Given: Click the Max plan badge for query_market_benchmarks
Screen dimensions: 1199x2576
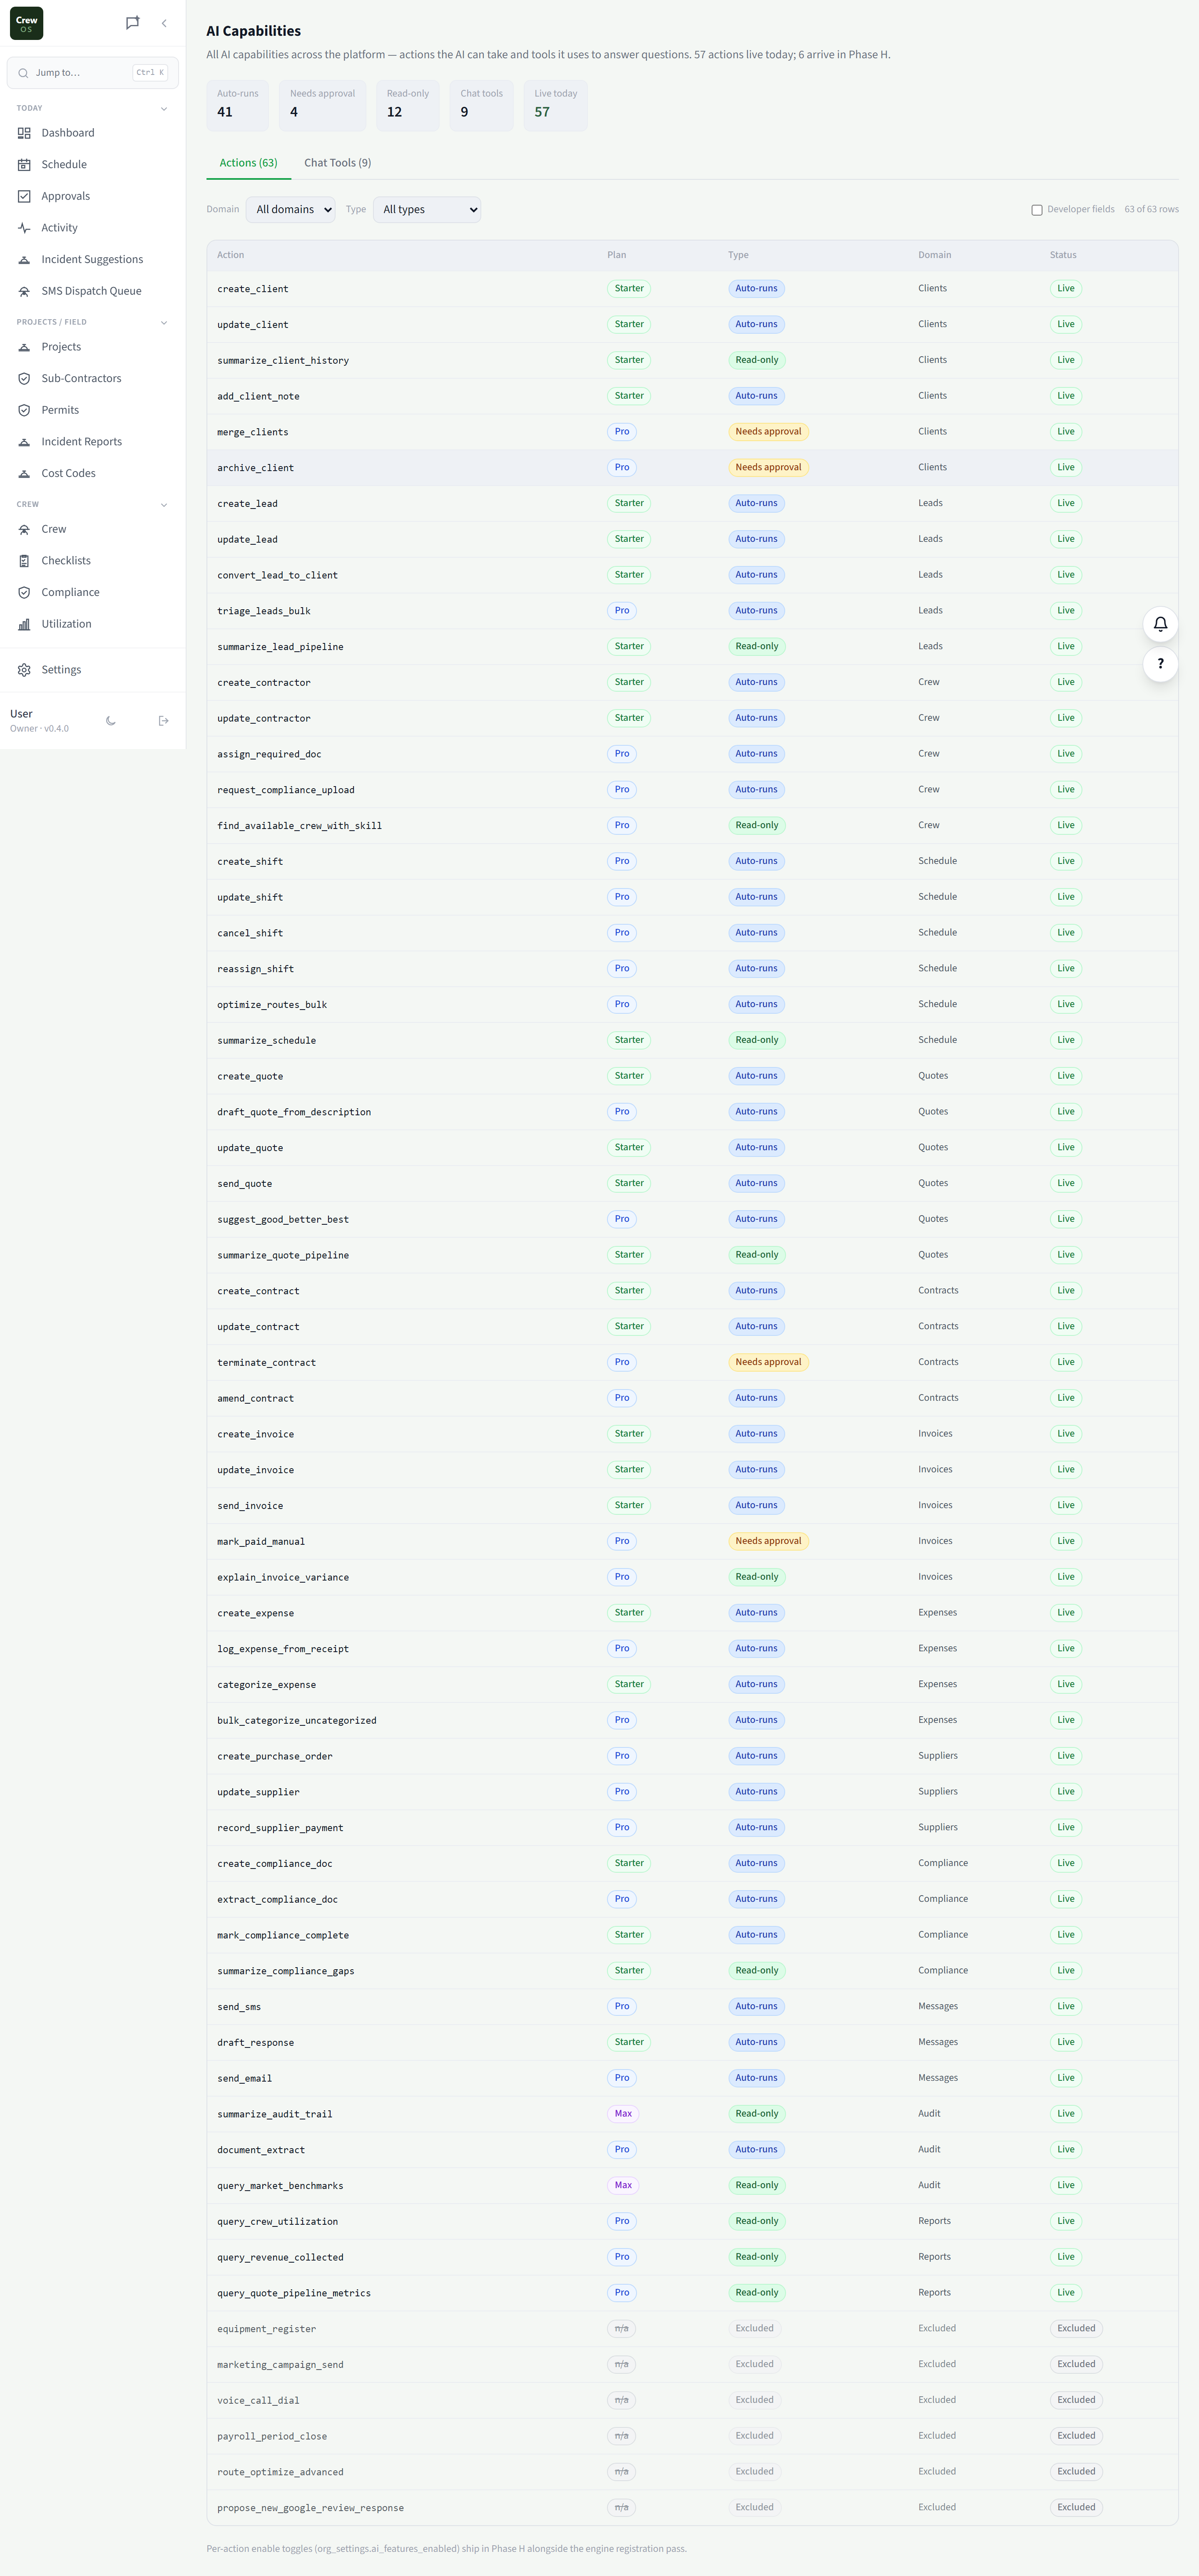Looking at the screenshot, I should point(623,2185).
